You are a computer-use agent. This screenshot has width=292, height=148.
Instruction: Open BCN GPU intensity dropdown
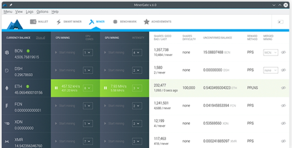point(137,53)
